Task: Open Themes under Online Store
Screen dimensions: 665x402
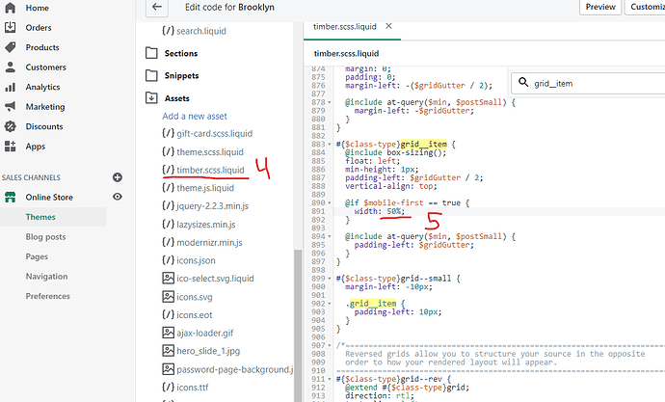Action: 40,217
